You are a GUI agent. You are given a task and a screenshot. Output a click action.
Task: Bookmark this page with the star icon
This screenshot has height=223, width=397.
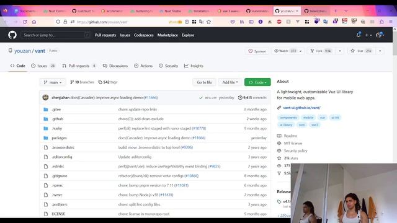pos(208,22)
